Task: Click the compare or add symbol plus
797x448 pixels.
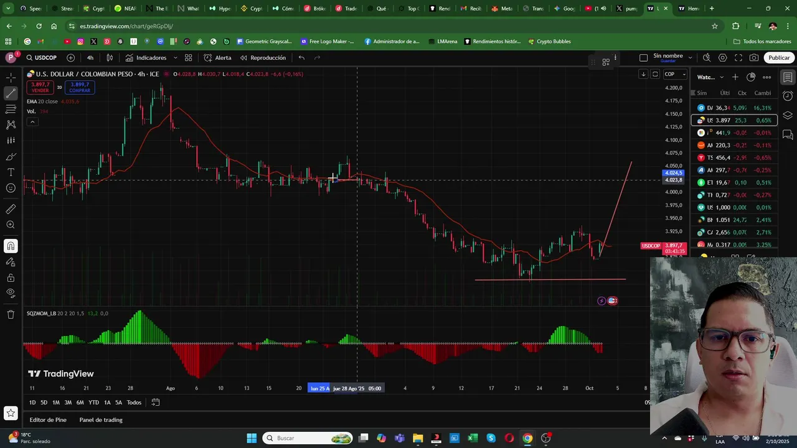Action: [70, 58]
